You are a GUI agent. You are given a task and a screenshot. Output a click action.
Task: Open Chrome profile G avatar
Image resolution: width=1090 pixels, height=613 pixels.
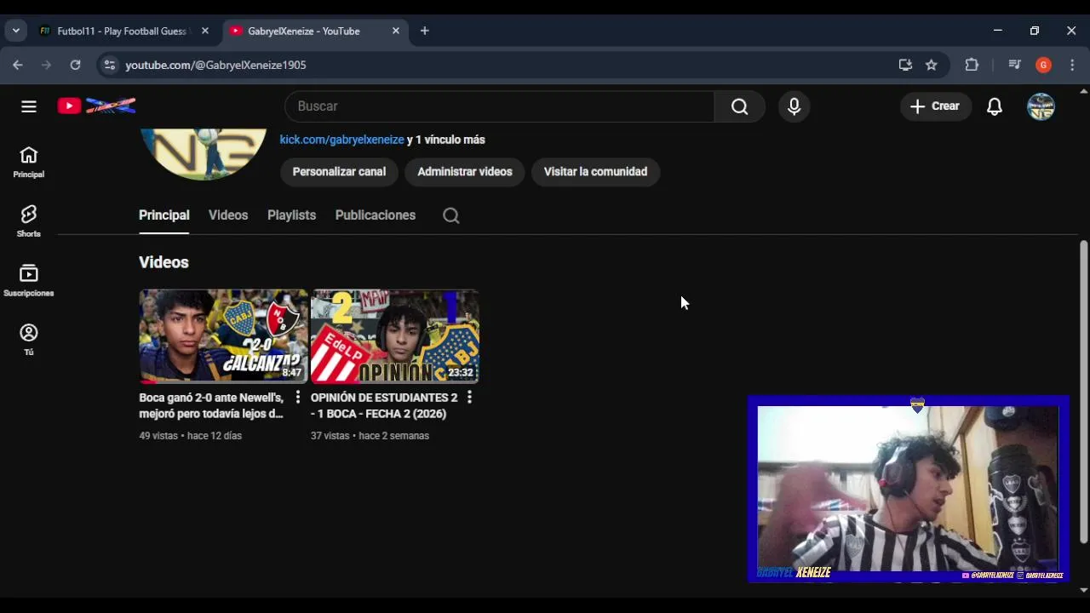pyautogui.click(x=1043, y=65)
